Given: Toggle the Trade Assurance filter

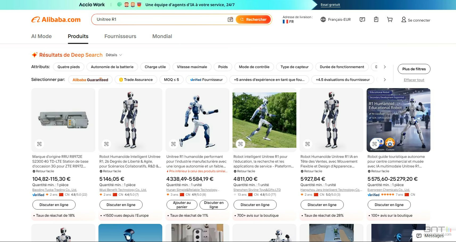Looking at the screenshot, I should 136,80.
